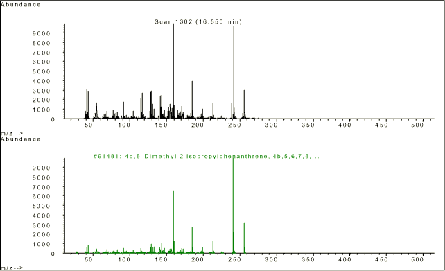The width and height of the screenshot is (445, 271).
Task: Select the green library peak near m/z 163
Action: click(x=173, y=222)
